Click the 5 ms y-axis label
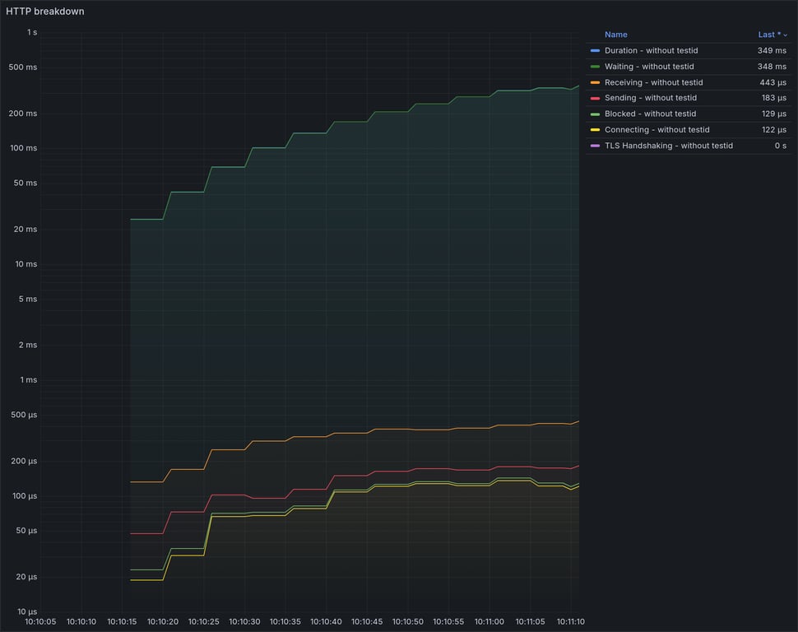The height and width of the screenshot is (632, 798). tap(28, 299)
